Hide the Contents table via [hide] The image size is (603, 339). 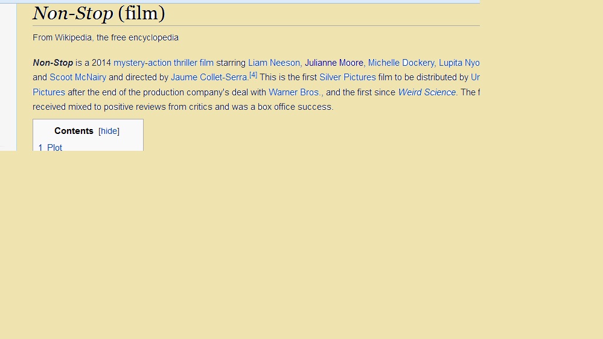coord(109,131)
